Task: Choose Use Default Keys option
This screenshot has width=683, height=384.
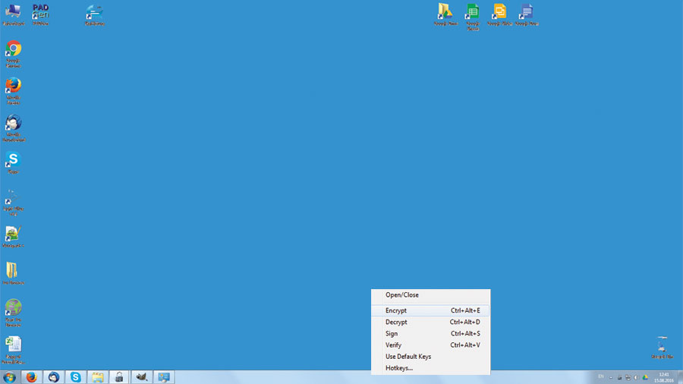Action: click(x=430, y=357)
